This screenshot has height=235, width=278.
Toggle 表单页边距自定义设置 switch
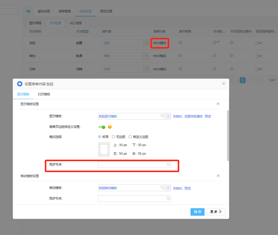click(102, 127)
